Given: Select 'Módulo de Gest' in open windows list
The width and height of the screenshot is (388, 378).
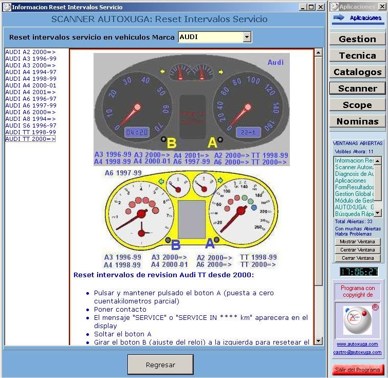Looking at the screenshot, I should coord(354,201).
